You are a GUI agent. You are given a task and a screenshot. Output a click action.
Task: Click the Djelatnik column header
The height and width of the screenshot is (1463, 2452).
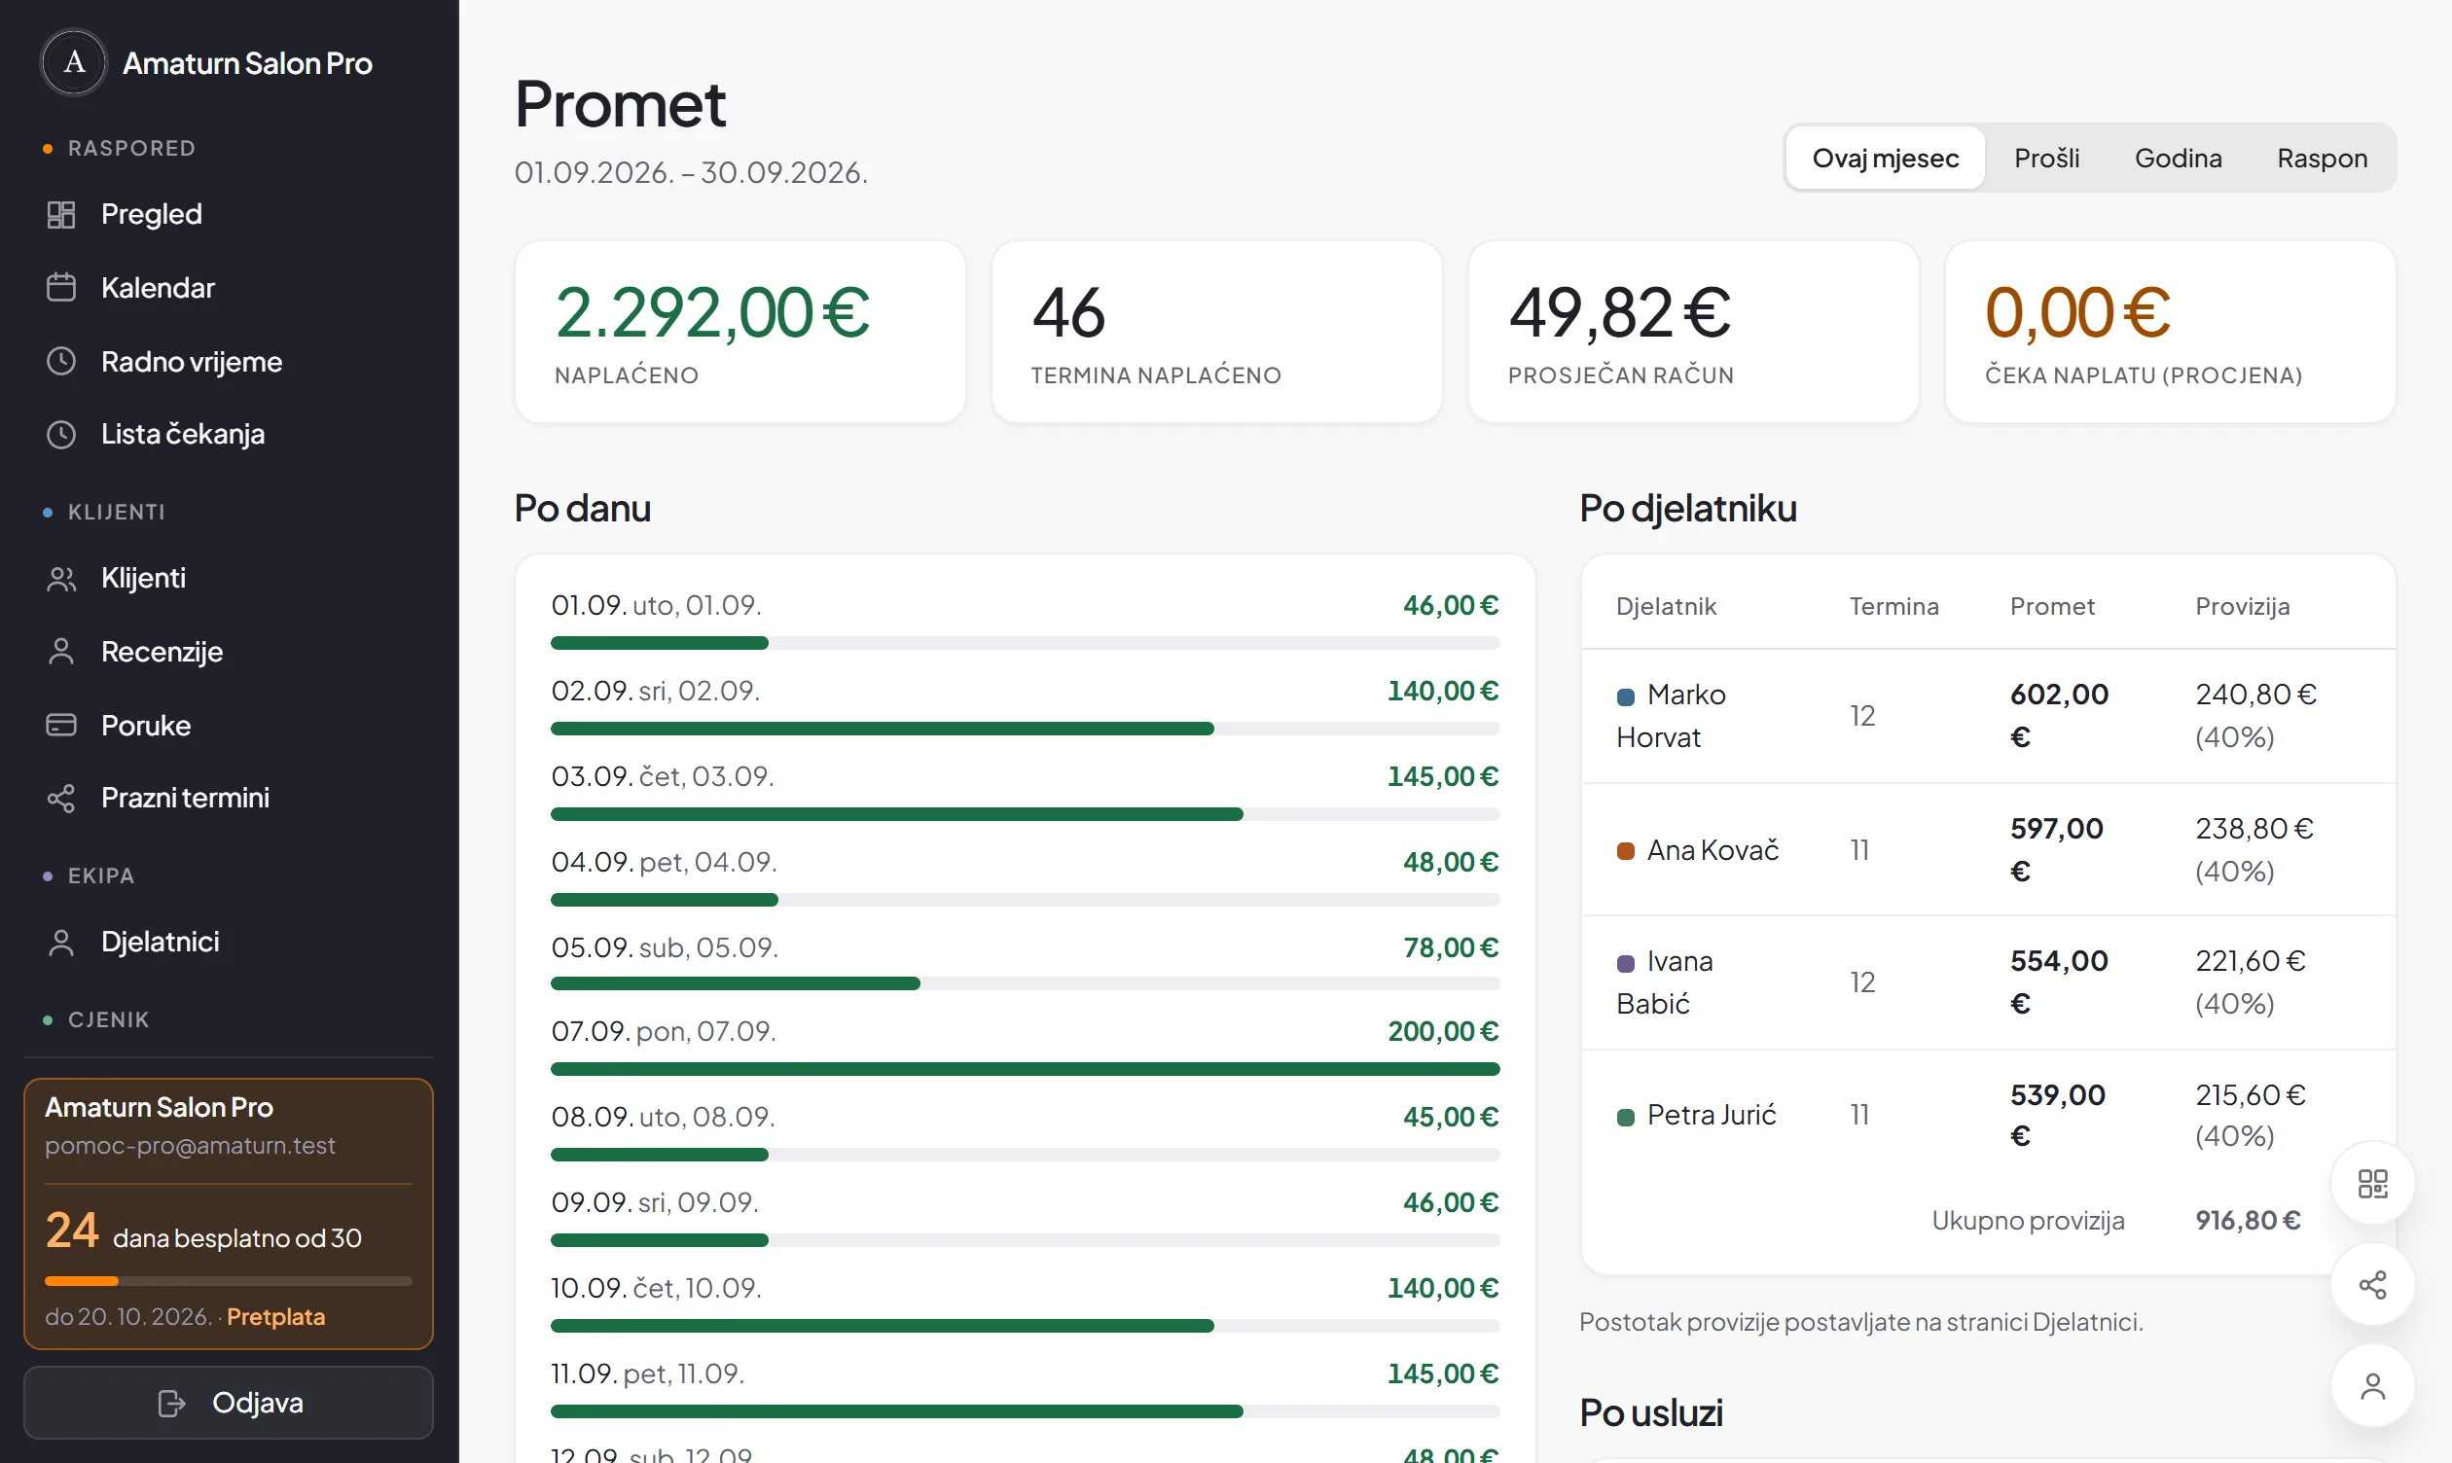[x=1665, y=606]
